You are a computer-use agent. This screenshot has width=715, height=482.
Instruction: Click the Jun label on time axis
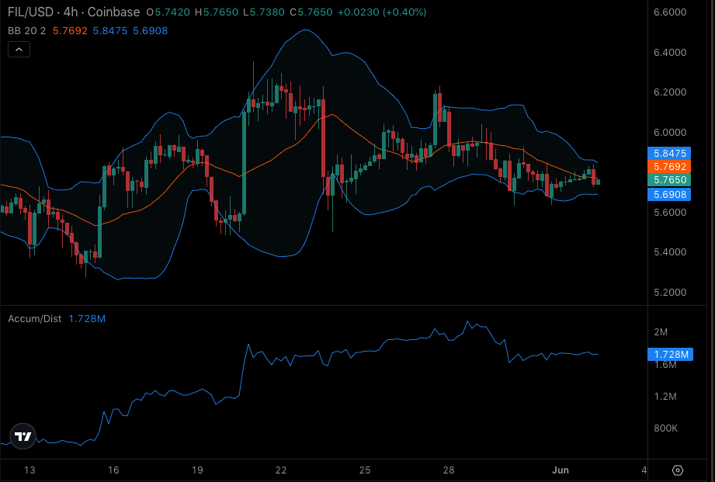point(561,470)
